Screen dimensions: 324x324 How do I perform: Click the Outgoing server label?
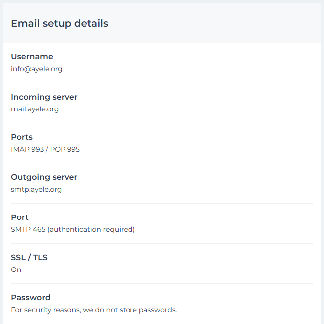click(x=44, y=177)
